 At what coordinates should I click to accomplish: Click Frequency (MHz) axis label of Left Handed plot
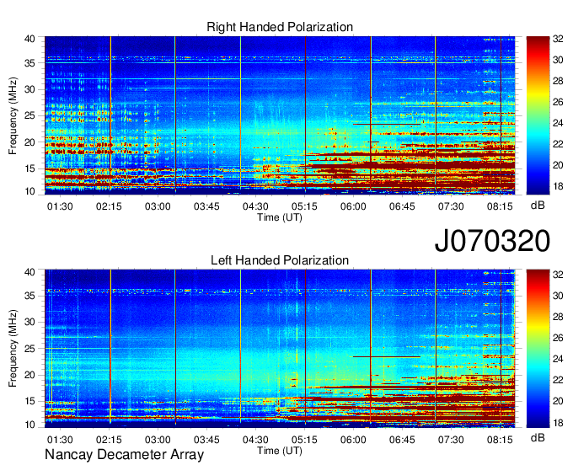[13, 349]
